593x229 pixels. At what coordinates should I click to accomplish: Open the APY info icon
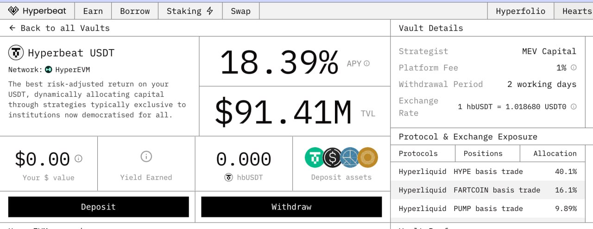[x=367, y=63]
